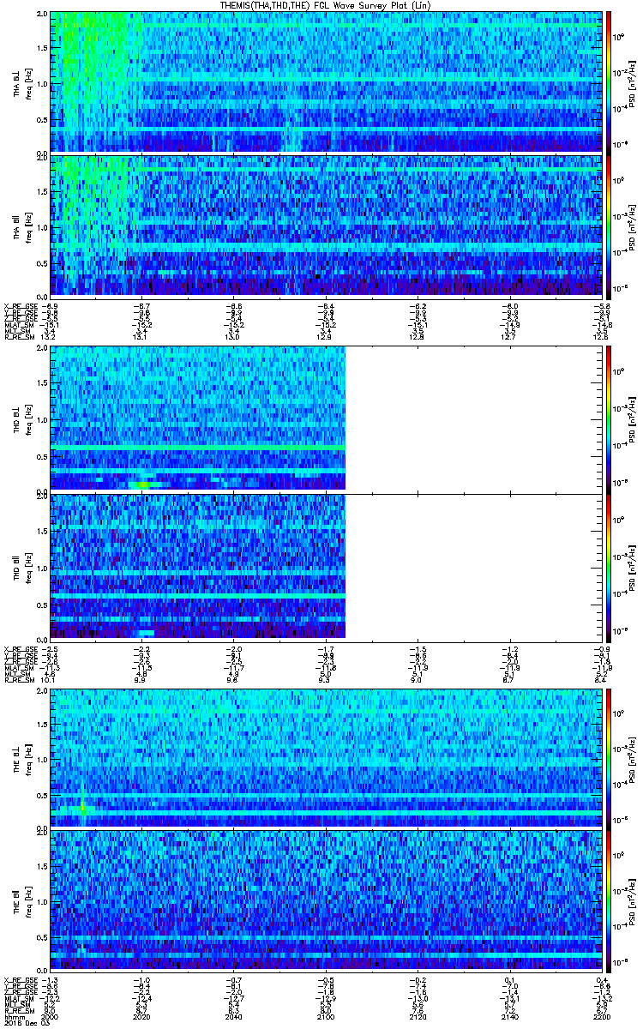Click the '0.5' frequency tick of the THE B⊥ panel
Viewport: 643px width, 1029px height.
click(x=41, y=794)
